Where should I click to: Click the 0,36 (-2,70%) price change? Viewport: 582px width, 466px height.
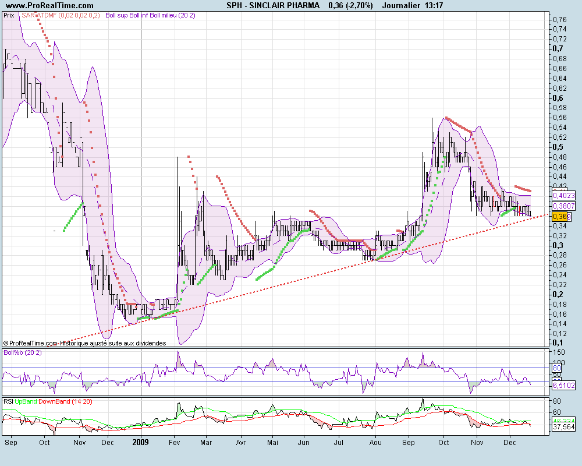pos(350,6)
